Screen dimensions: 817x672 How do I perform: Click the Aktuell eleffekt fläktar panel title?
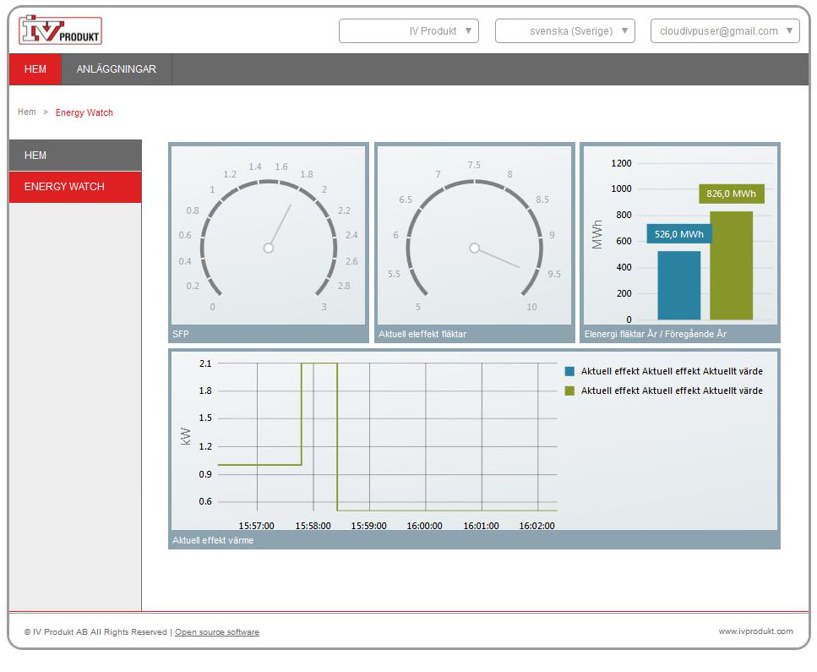click(x=422, y=334)
